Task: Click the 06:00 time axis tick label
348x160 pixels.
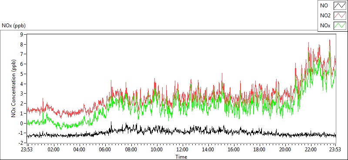Action: click(x=105, y=150)
